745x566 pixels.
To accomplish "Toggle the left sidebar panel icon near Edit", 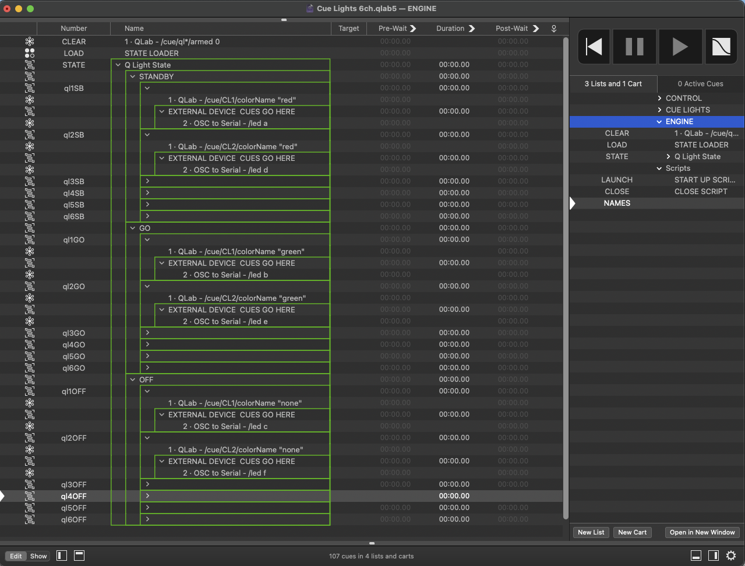I will pyautogui.click(x=61, y=556).
